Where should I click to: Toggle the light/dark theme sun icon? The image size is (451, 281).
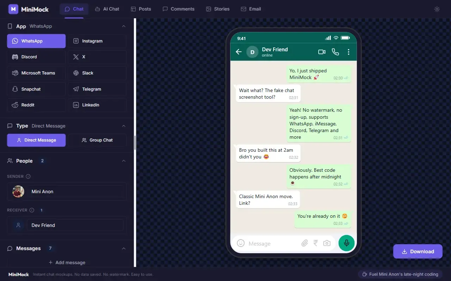[x=437, y=9]
